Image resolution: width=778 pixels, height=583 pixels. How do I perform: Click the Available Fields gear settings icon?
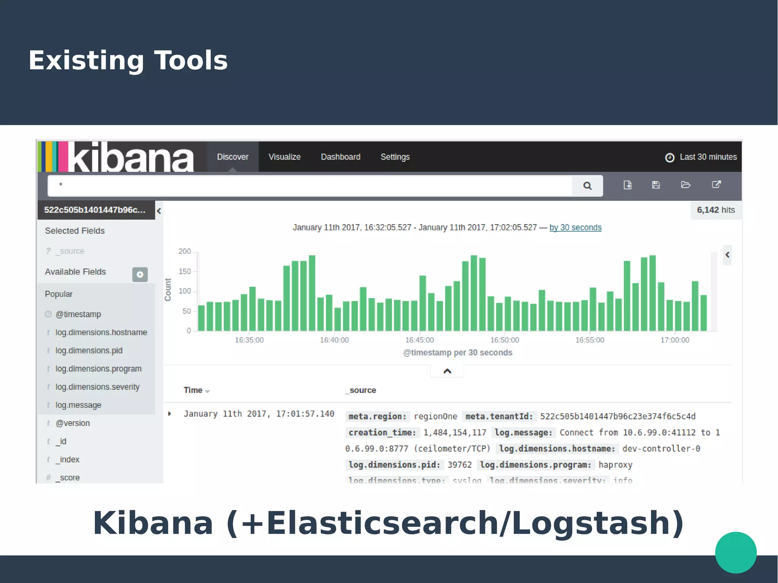tap(140, 274)
